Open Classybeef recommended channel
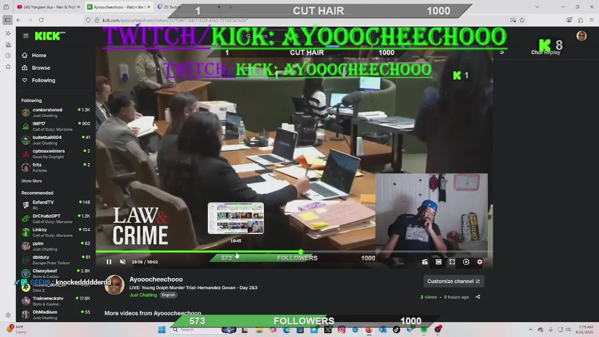Screen dimensions: 599x337 pos(55,273)
